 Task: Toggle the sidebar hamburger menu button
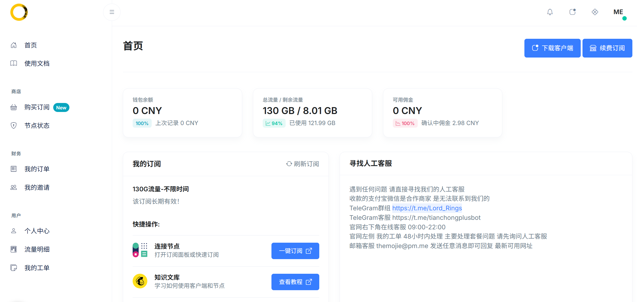[x=112, y=12]
